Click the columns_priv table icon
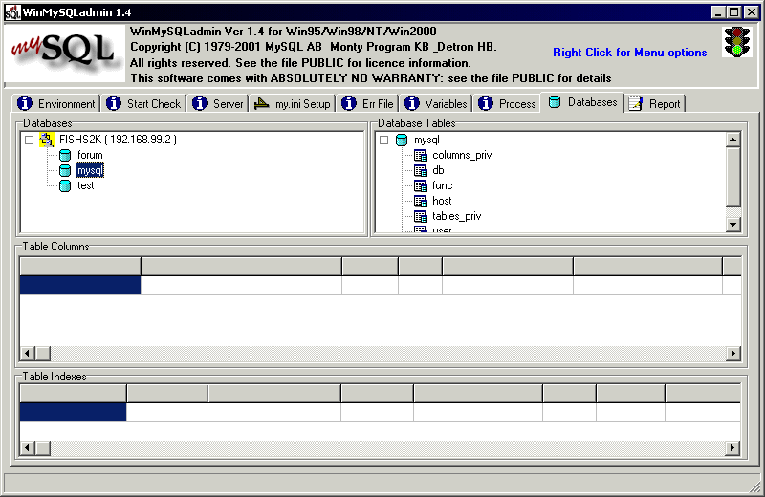The width and height of the screenshot is (765, 497). (421, 156)
